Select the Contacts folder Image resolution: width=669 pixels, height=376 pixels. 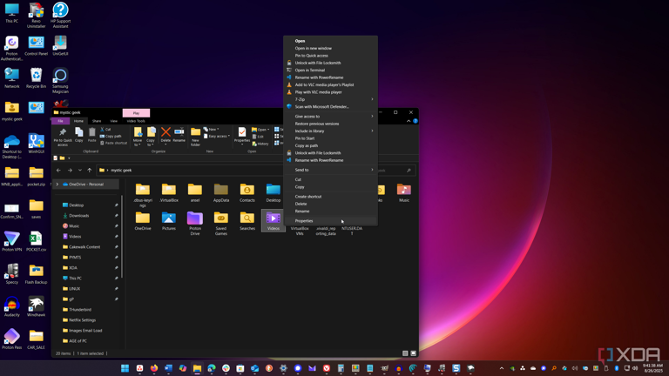(x=247, y=192)
